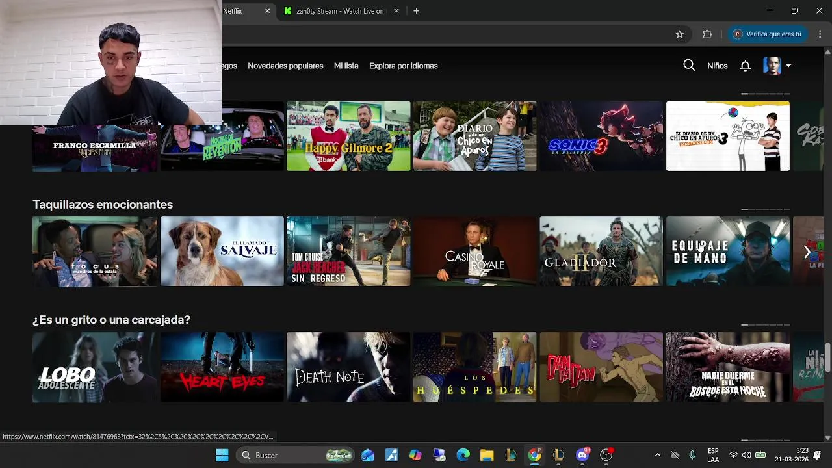
Task: Open a new browser tab
Action: pos(416,11)
